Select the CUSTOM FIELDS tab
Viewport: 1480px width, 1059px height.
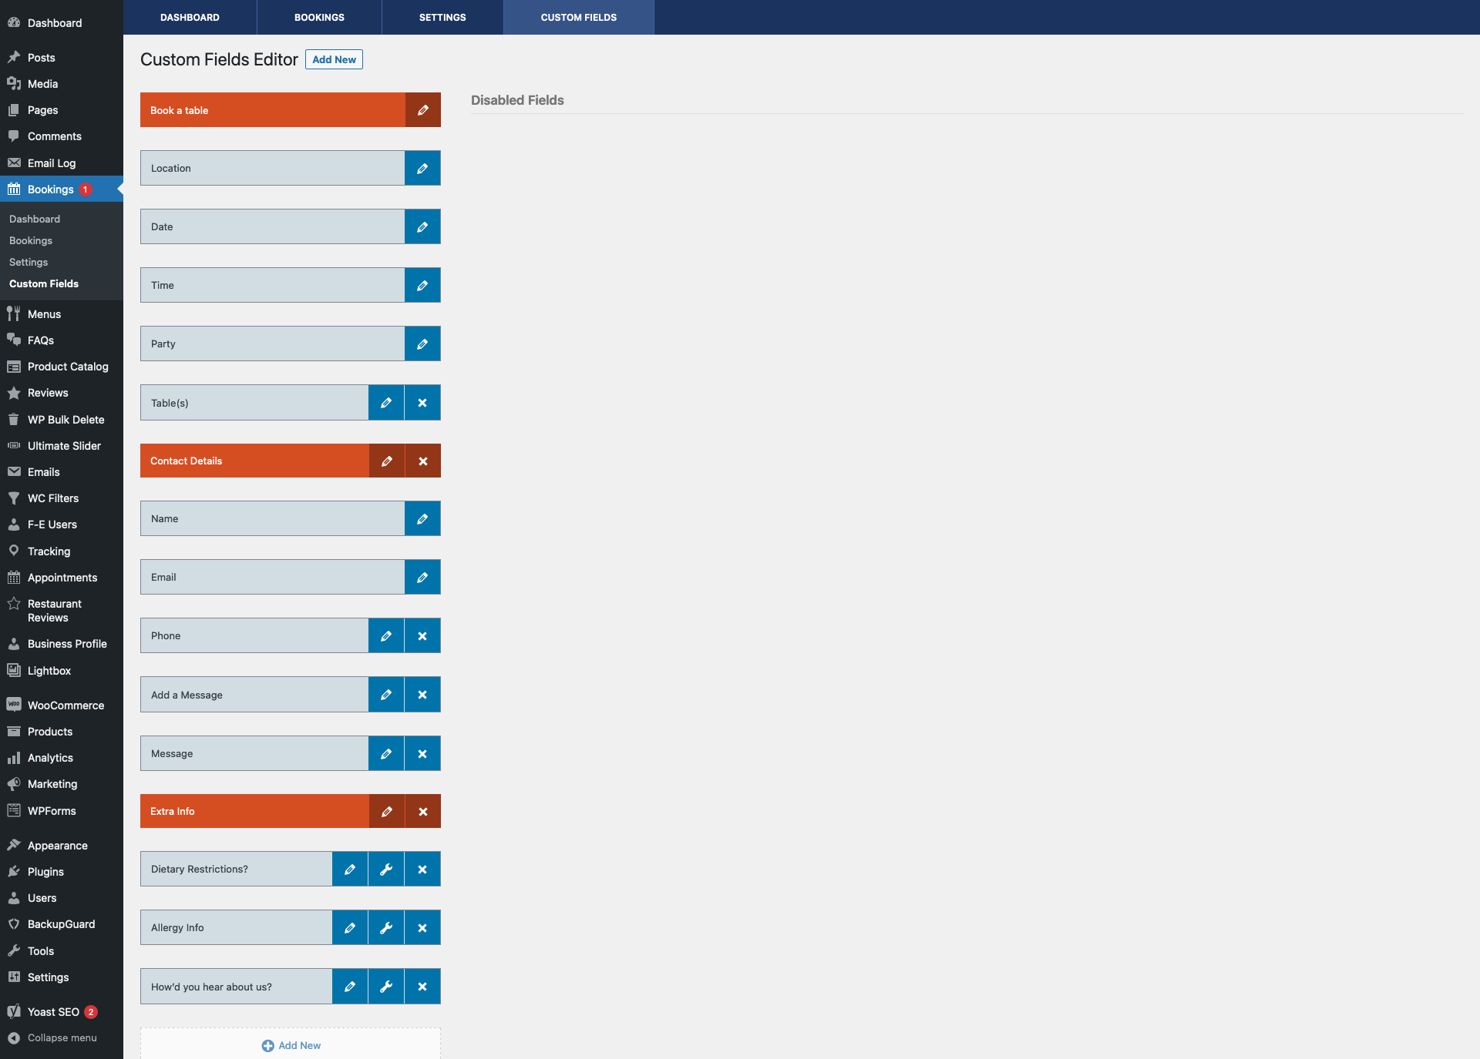[578, 17]
